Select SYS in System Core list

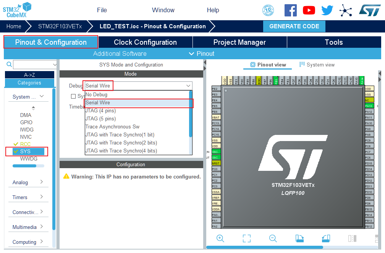[29, 151]
